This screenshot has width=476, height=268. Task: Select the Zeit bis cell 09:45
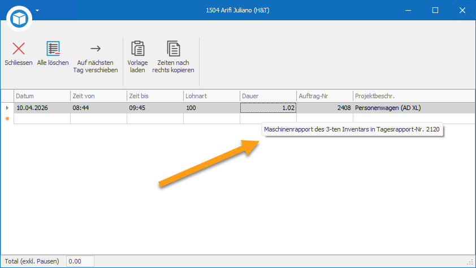(x=155, y=108)
